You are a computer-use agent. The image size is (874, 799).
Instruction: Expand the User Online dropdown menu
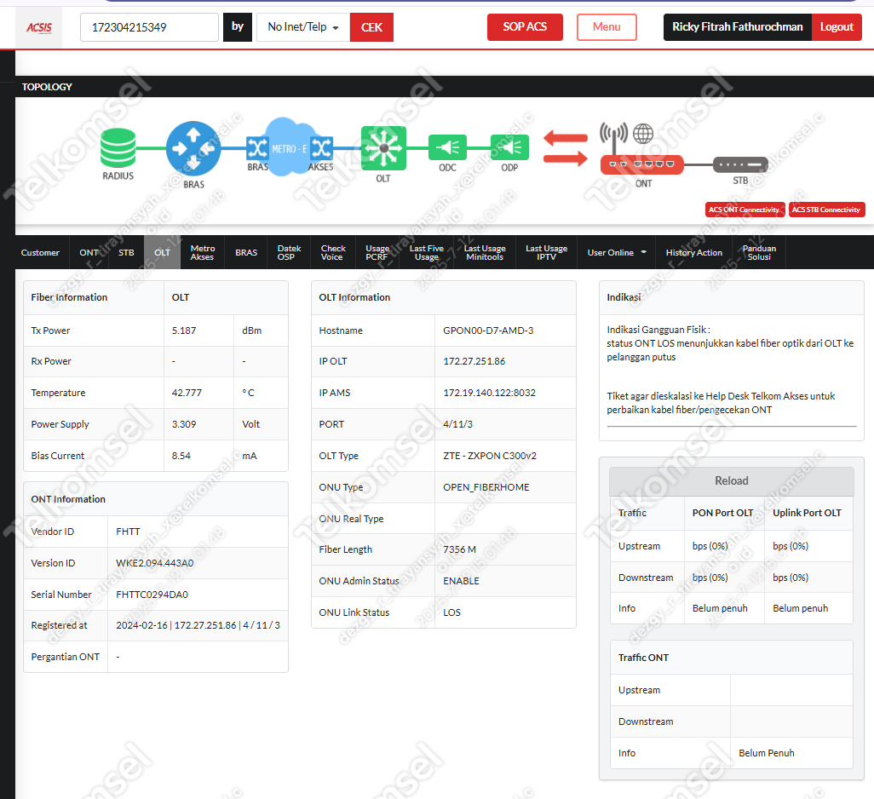pos(617,252)
